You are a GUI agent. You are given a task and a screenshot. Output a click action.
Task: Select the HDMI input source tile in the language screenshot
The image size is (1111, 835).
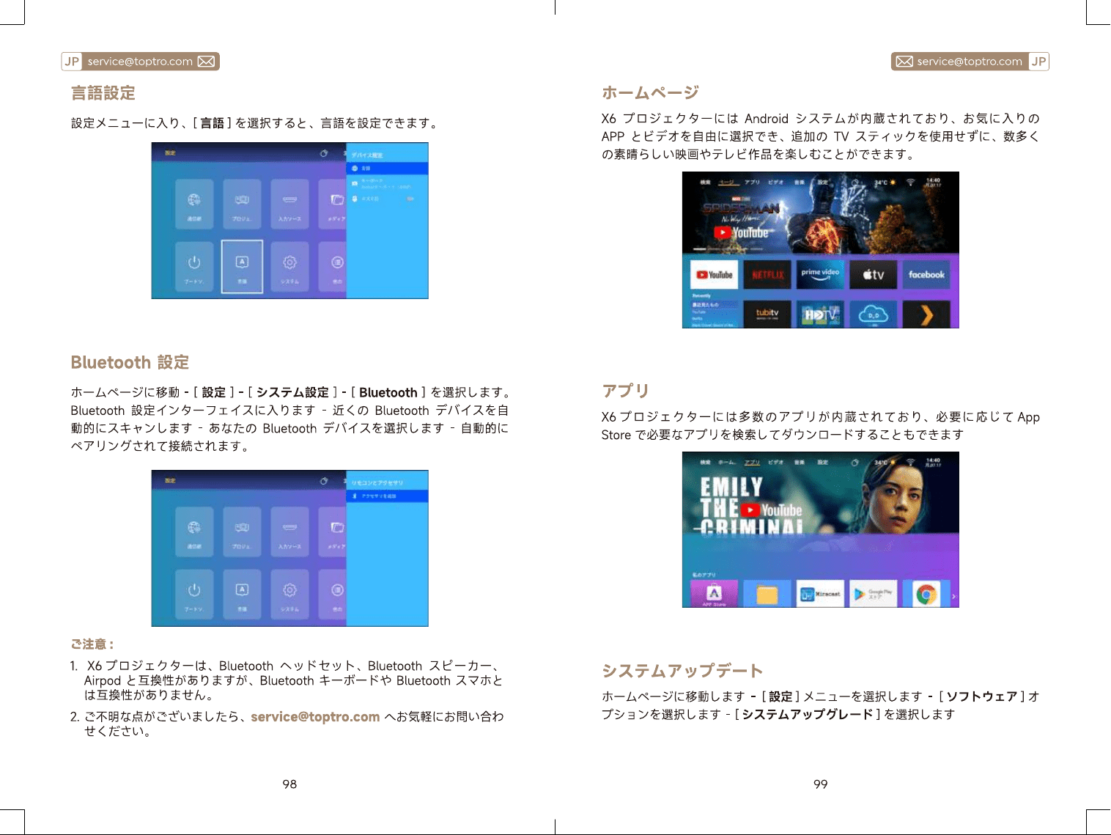click(289, 203)
